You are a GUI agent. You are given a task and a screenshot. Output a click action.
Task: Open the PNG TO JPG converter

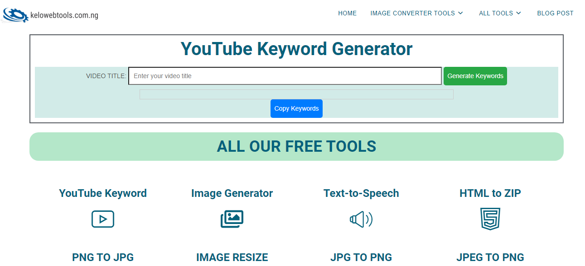(x=103, y=257)
